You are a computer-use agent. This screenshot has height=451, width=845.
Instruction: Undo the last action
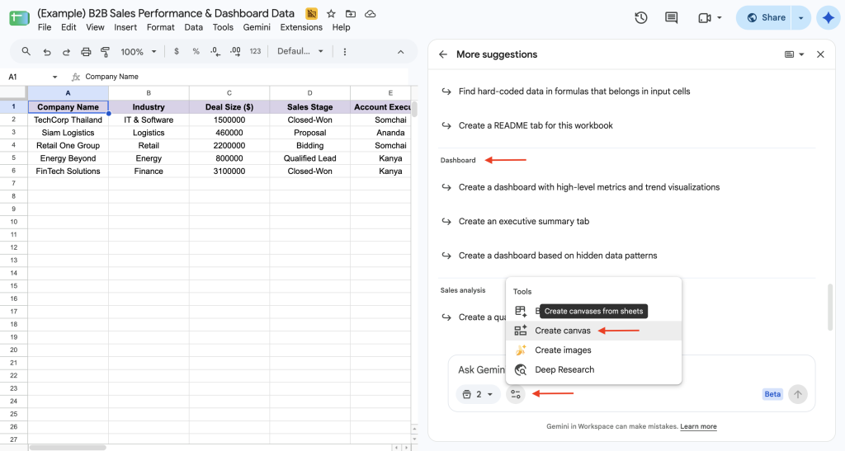coord(47,52)
